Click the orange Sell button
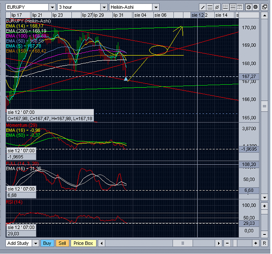The height and width of the screenshot is (254, 272). pyautogui.click(x=62, y=243)
